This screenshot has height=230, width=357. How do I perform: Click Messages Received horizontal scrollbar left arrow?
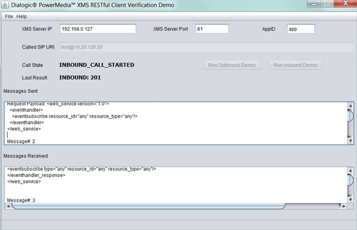pos(8,205)
